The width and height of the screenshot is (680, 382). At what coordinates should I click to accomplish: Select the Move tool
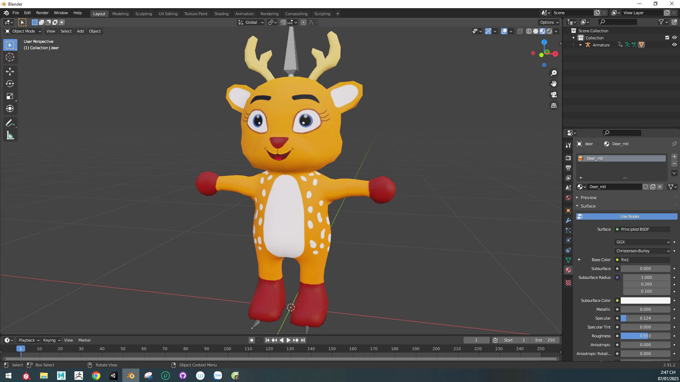[10, 72]
